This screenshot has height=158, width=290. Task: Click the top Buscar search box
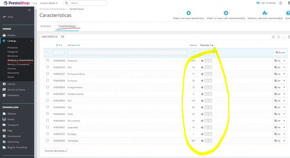pos(85,3)
